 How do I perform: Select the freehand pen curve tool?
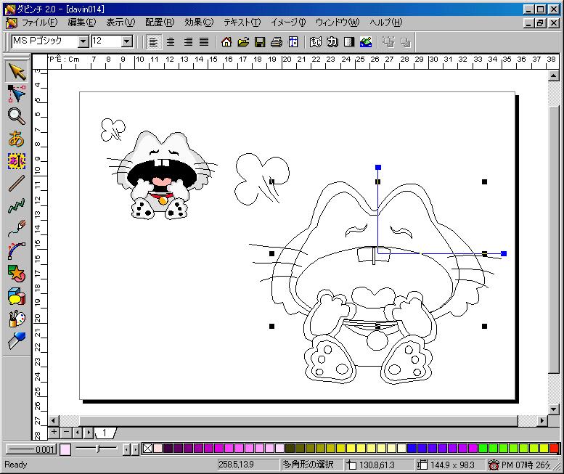click(x=17, y=229)
